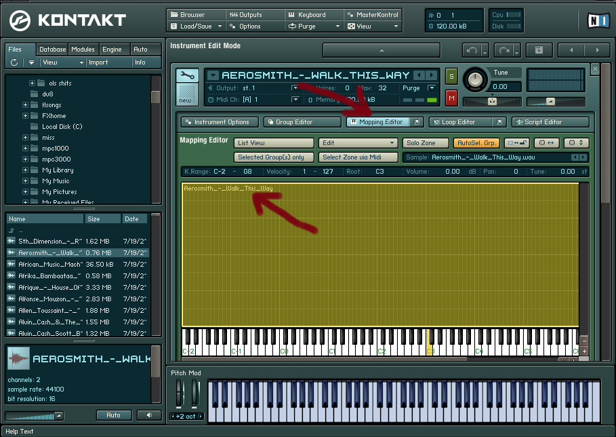
Task: Click the refresh icon in Files panel
Action: click(14, 62)
